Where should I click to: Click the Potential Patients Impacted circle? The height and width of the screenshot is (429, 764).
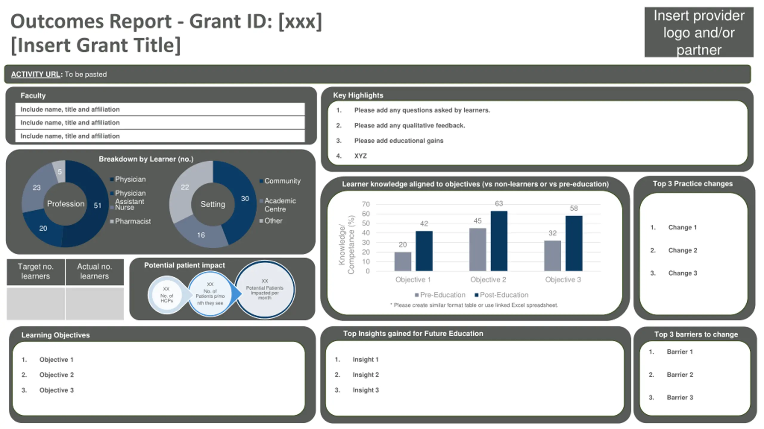pyautogui.click(x=265, y=290)
